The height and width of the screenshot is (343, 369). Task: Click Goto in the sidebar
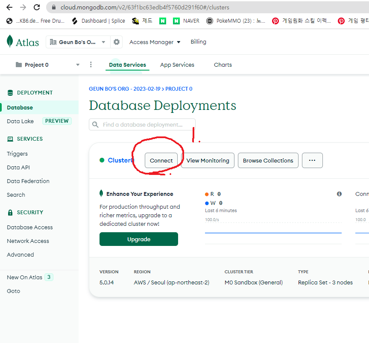13,291
